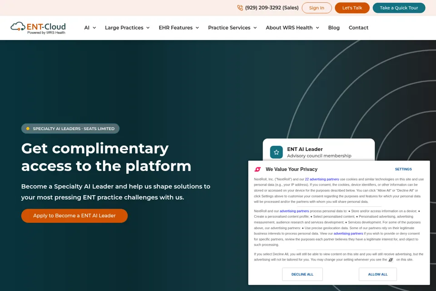
Task: Click the 'Get complimentary access' headline
Action: [106, 157]
